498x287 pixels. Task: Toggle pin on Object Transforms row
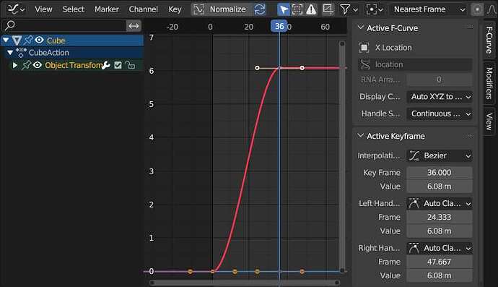tap(26, 65)
